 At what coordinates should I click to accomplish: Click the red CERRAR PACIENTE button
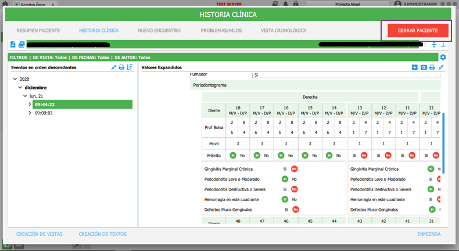(x=418, y=30)
